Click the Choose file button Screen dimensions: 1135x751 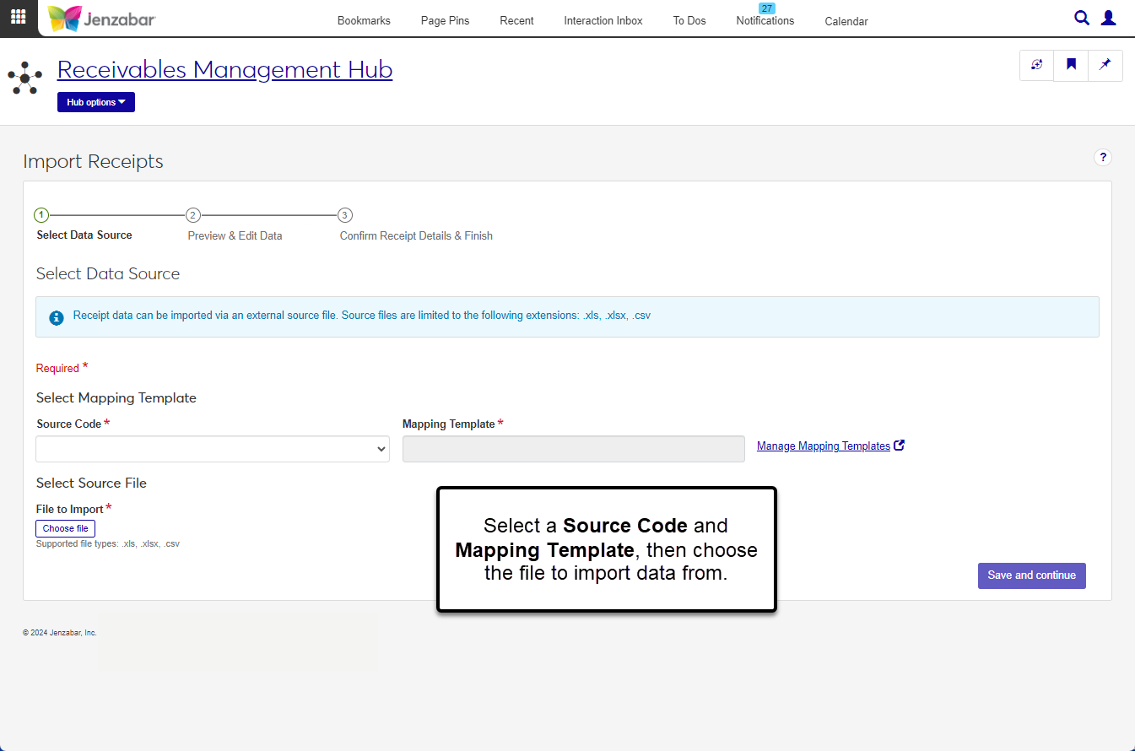tap(65, 528)
